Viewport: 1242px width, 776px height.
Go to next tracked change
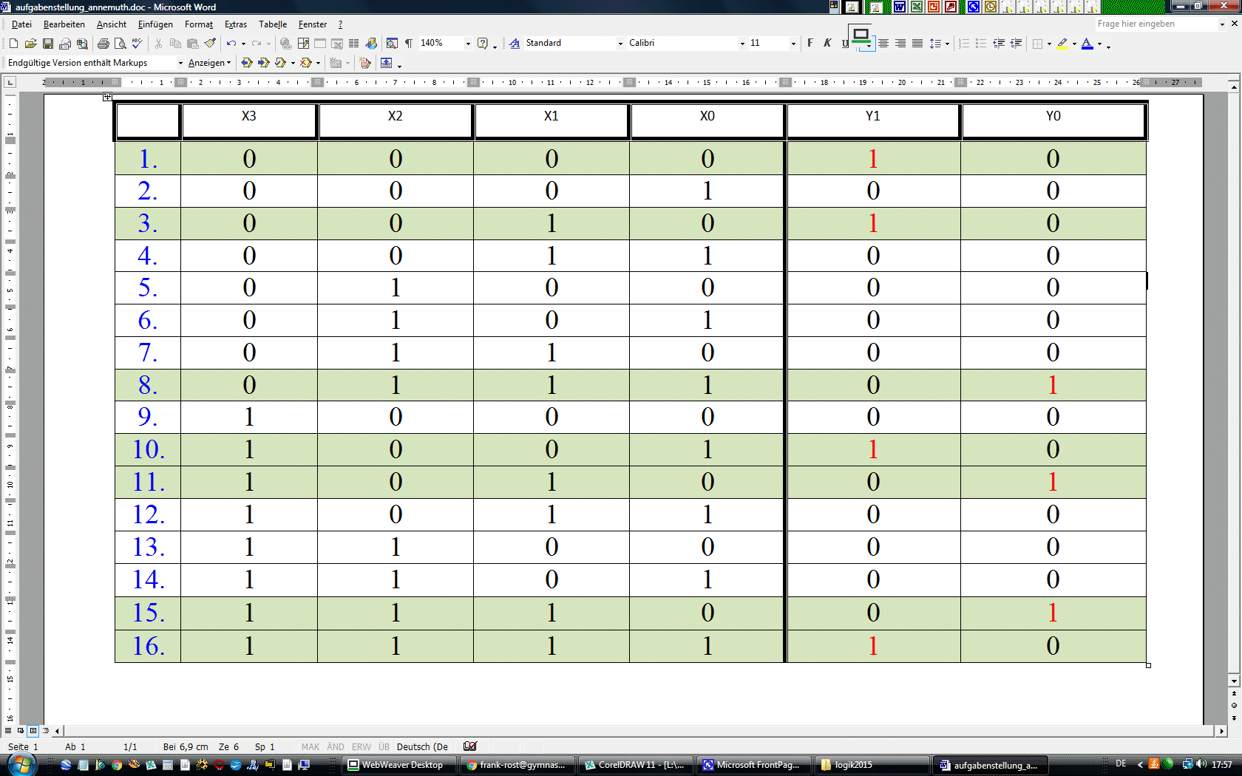(x=264, y=63)
